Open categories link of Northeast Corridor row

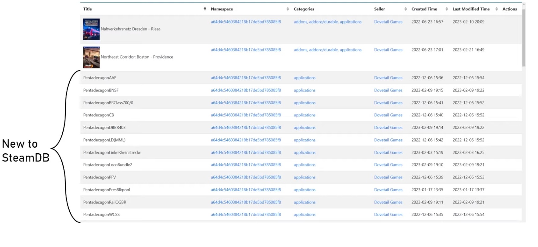pyautogui.click(x=327, y=50)
